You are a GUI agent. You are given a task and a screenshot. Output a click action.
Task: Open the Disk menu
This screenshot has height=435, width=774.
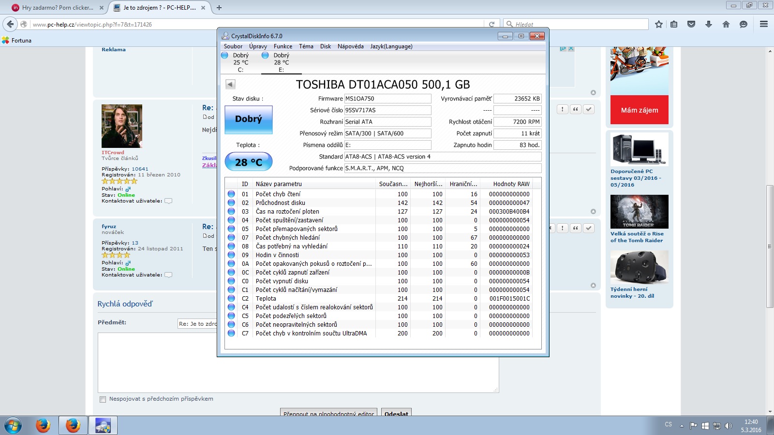coord(325,46)
